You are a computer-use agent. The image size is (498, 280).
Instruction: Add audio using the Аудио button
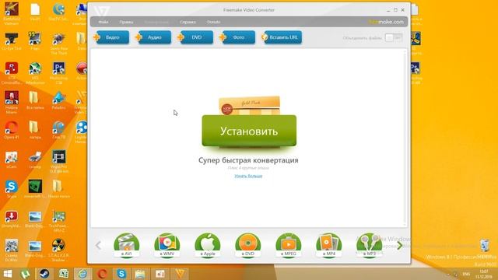[x=153, y=37]
